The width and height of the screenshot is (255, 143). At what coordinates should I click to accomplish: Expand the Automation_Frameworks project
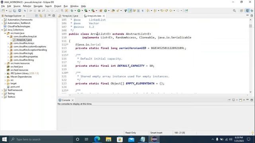point(2,19)
